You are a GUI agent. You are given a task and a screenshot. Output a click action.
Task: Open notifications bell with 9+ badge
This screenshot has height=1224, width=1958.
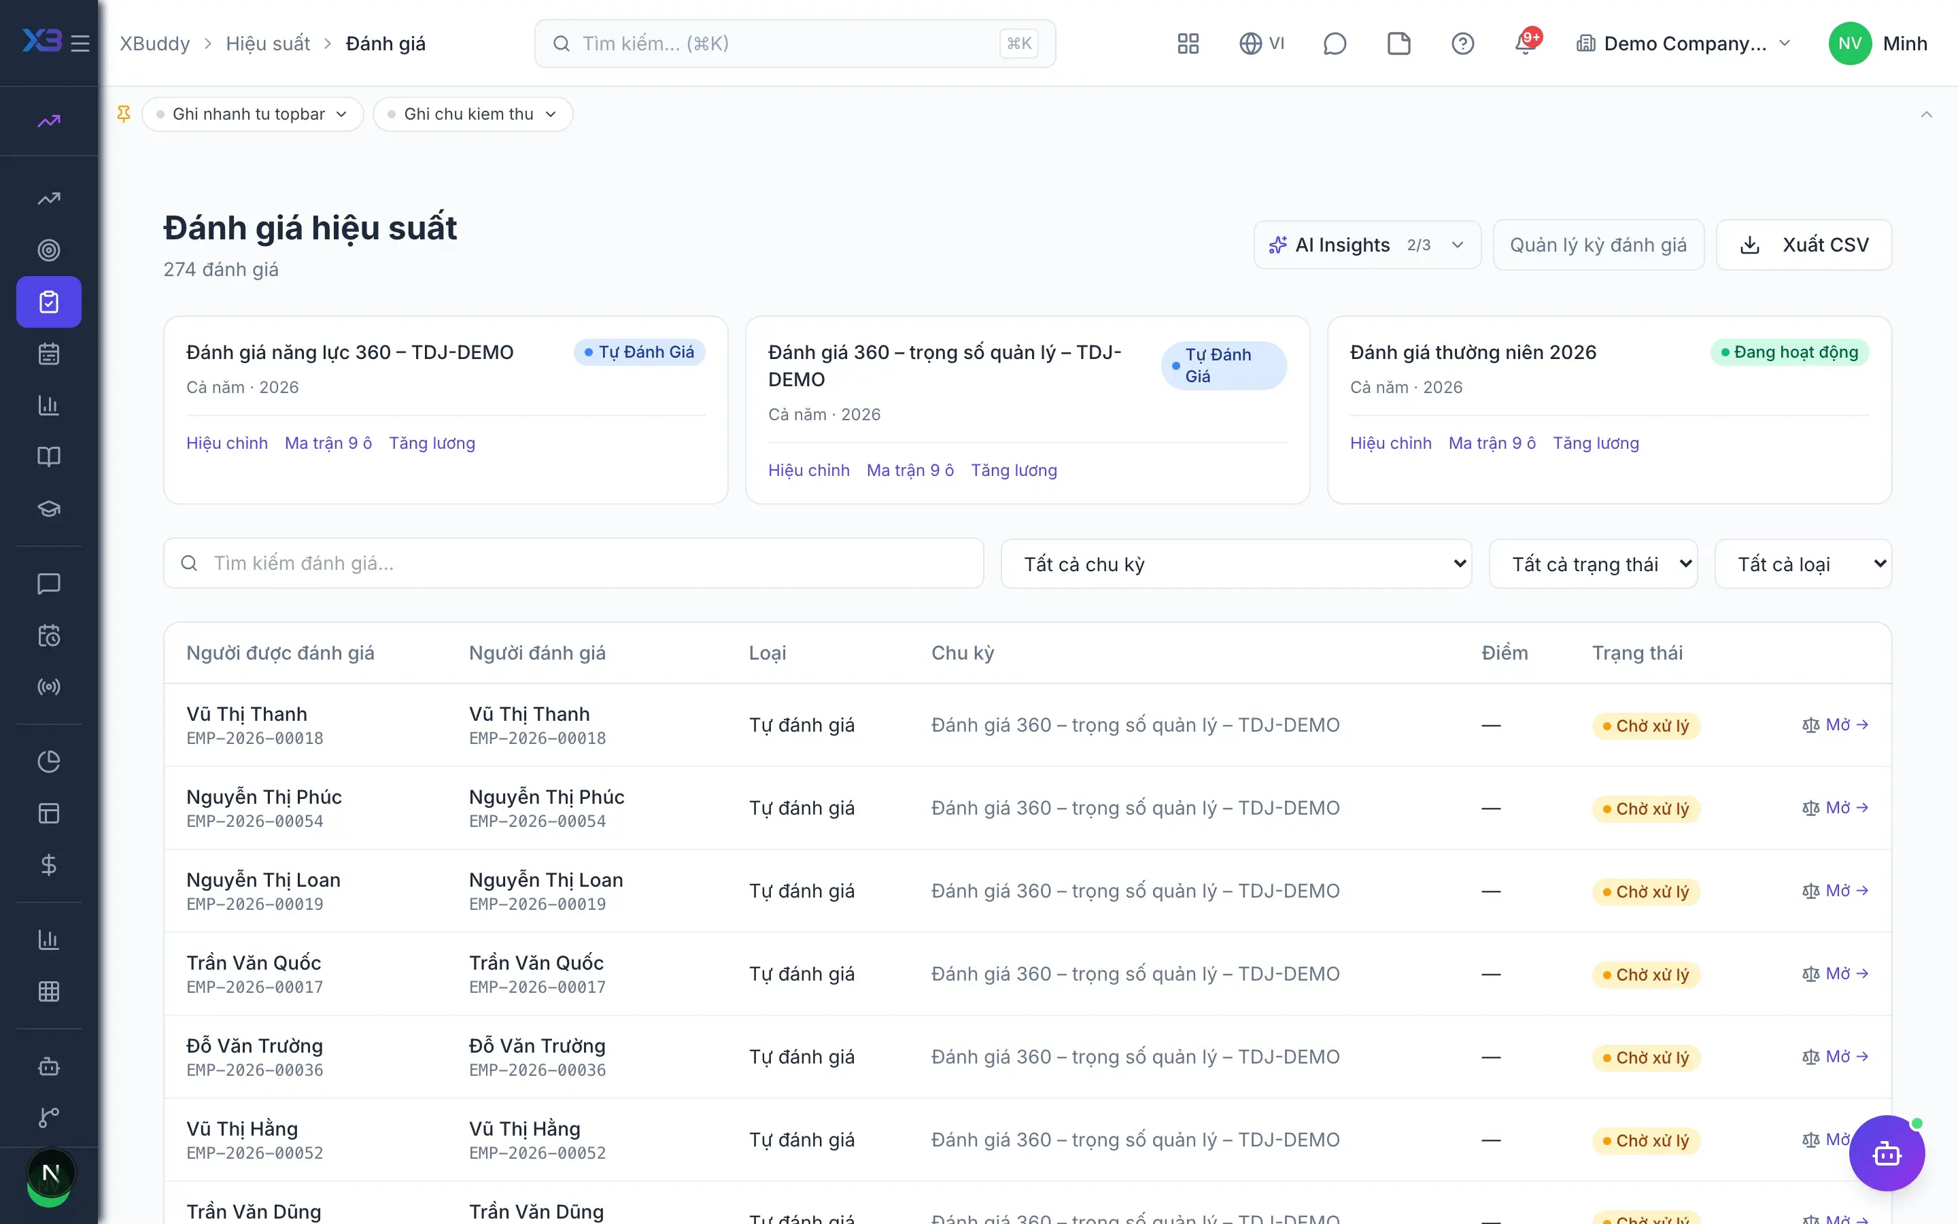coord(1526,43)
